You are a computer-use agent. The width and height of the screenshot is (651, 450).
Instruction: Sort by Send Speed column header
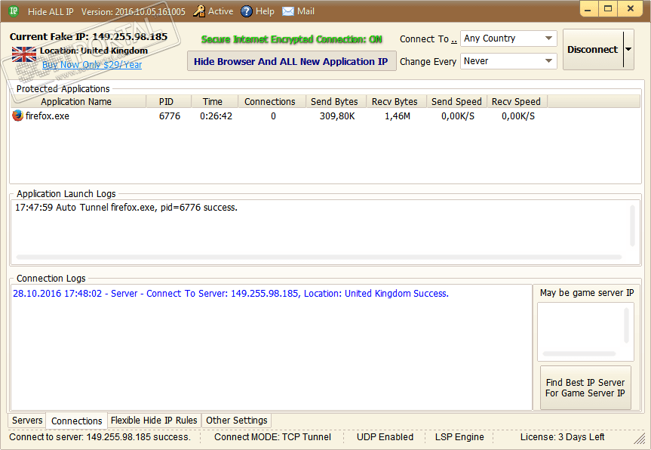pyautogui.click(x=456, y=101)
